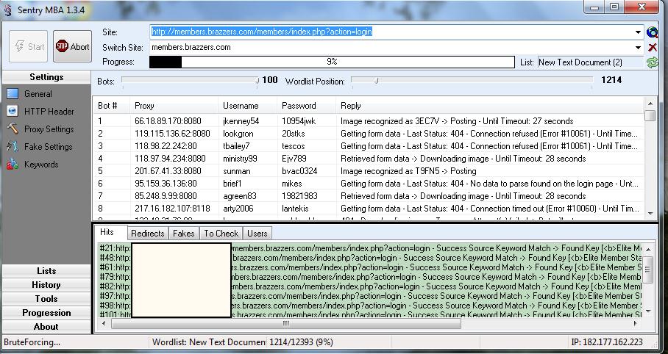668x354 pixels.
Task: Select the #48 entry in Hits list
Action: pyautogui.click(x=370, y=258)
